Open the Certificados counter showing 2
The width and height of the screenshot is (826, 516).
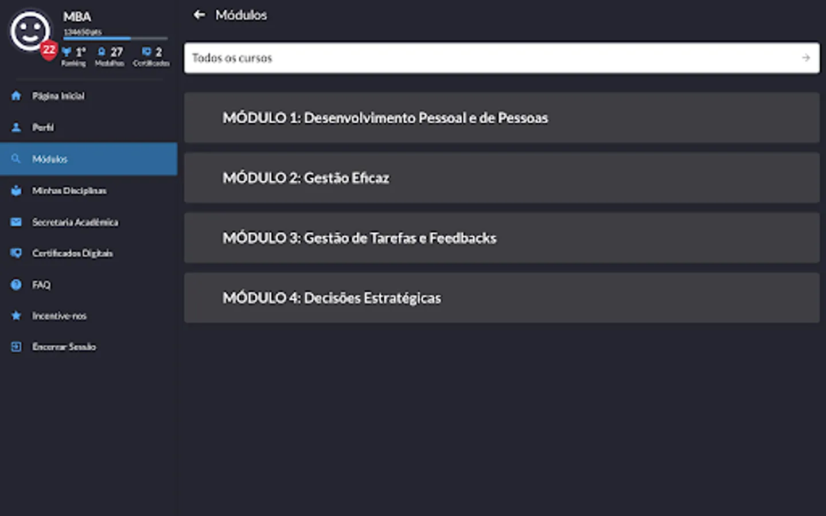tap(151, 56)
